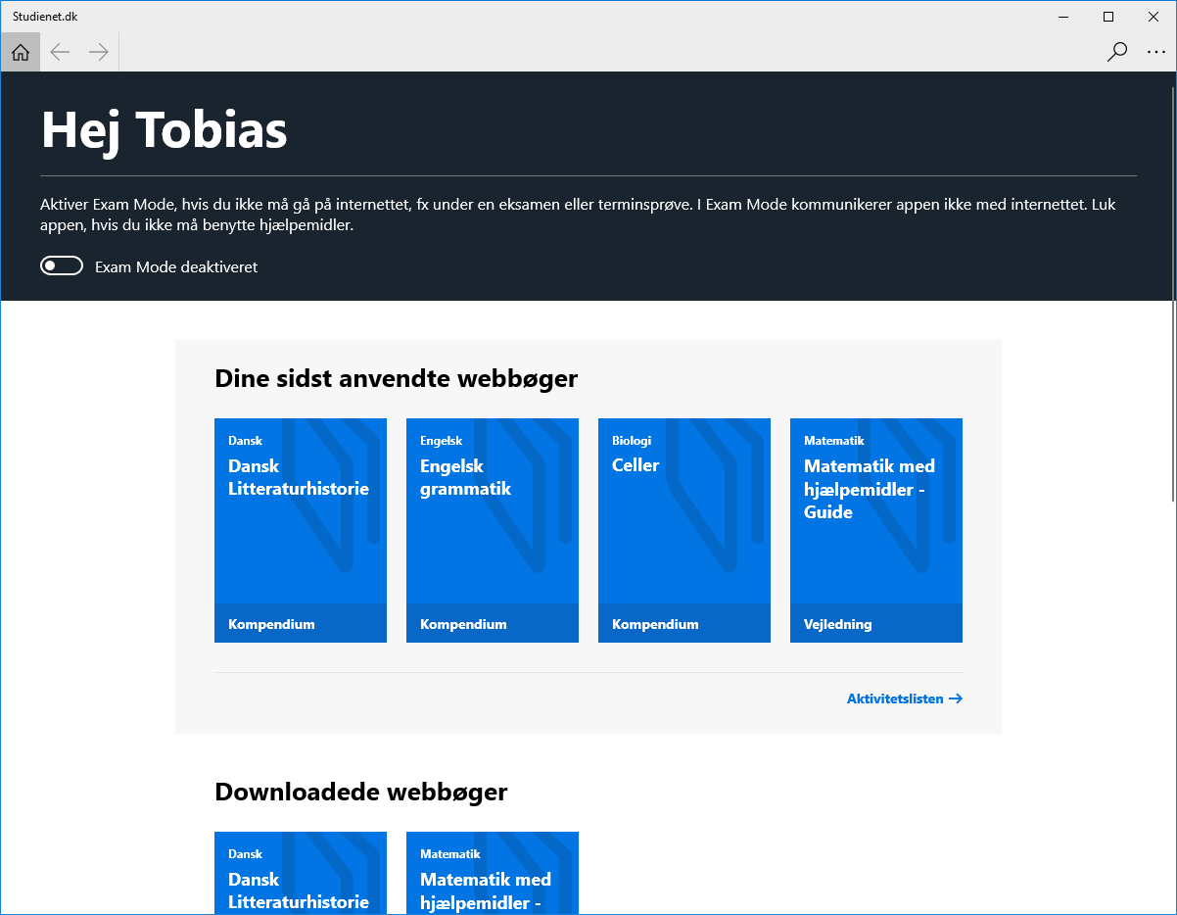Click the Kompendium label on Engelsk grammatik card

(463, 624)
